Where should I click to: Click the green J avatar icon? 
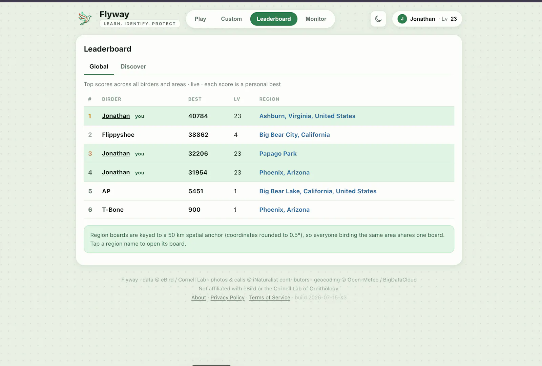(402, 19)
